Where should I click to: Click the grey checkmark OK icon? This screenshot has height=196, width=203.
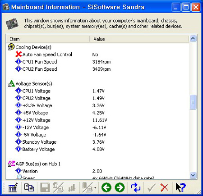(151, 188)
